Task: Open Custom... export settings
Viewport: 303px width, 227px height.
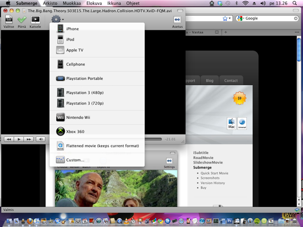Action: (97, 160)
